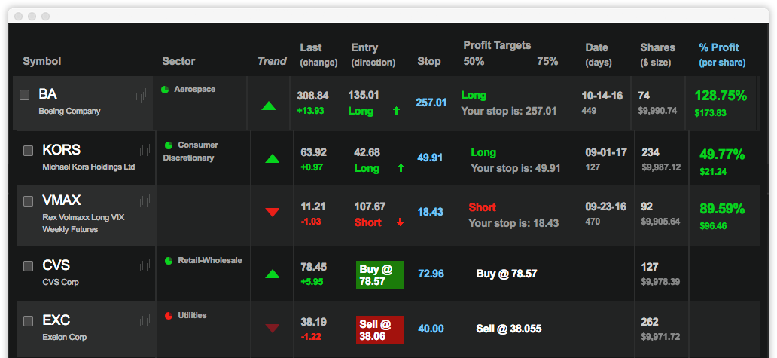777x358 pixels.
Task: Open chart icon for CVS
Action: pos(145,266)
